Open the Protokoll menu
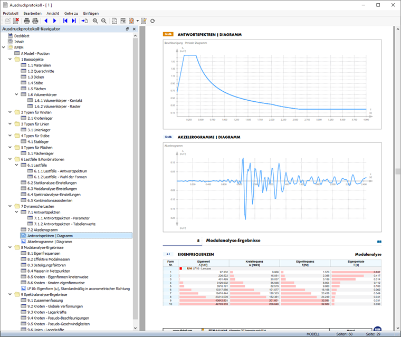Screen dimensions: 401x337 pyautogui.click(x=11, y=12)
